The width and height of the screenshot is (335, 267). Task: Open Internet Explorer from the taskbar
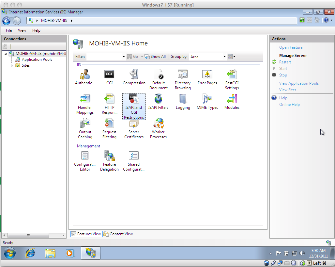coord(31,253)
